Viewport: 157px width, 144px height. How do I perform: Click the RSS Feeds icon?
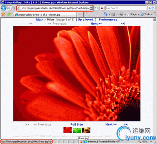(113, 14)
